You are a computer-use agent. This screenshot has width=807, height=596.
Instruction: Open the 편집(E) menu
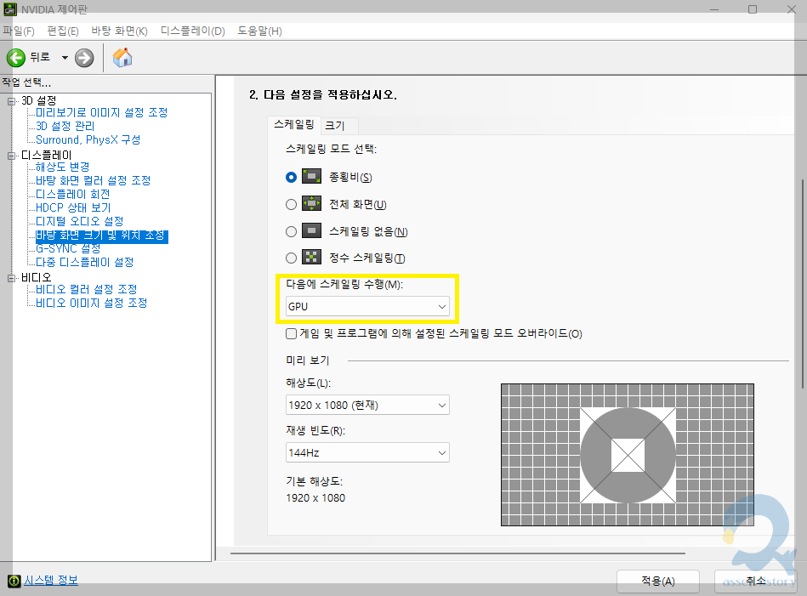pyautogui.click(x=63, y=31)
